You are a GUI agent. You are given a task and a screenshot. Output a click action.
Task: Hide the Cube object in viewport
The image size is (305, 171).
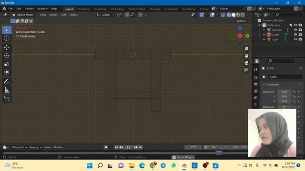click(295, 35)
